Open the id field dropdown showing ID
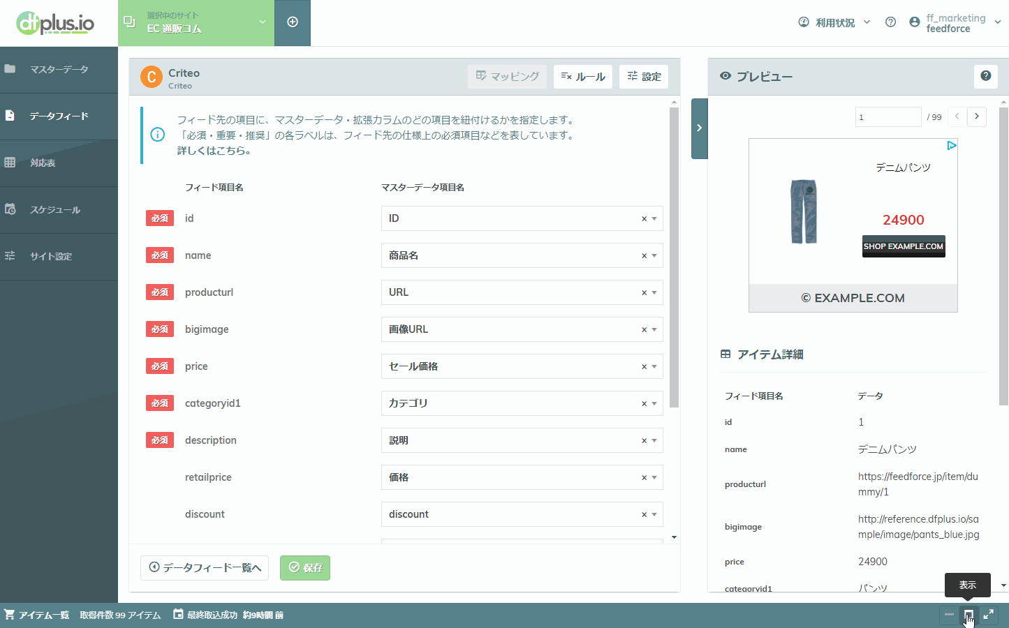Viewport: 1009px width, 628px height. coord(522,218)
